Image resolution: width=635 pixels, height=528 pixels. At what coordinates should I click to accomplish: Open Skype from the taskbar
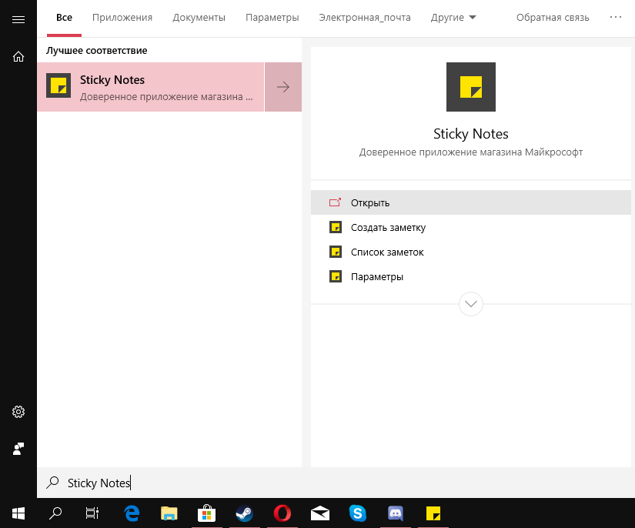(x=357, y=513)
